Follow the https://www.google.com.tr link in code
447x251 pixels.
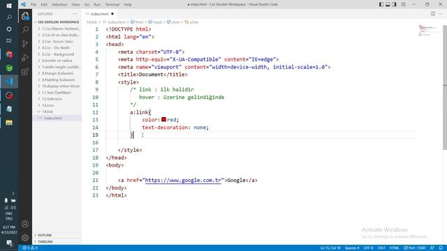pyautogui.click(x=183, y=181)
